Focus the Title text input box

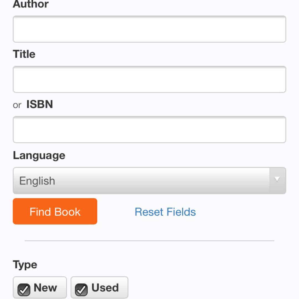[149, 79]
